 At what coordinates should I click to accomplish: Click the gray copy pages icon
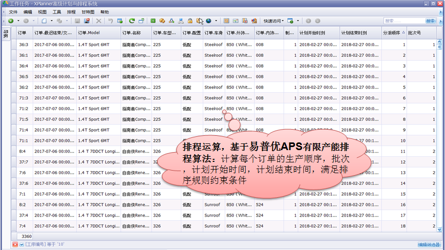[x=59, y=21]
